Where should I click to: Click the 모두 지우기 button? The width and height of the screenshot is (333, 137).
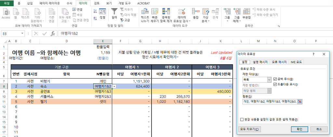(x=249, y=129)
